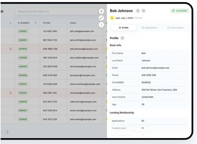Go to previous page of table
The image size is (197, 144).
point(2,132)
